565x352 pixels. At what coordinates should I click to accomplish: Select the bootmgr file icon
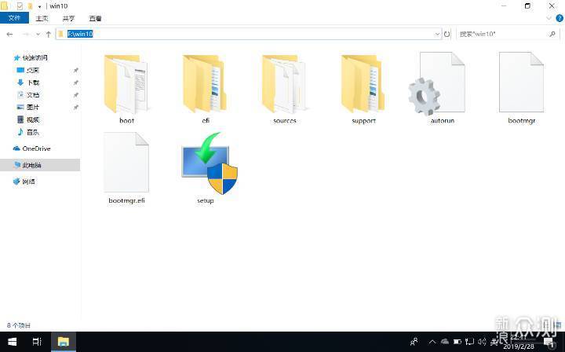521,82
